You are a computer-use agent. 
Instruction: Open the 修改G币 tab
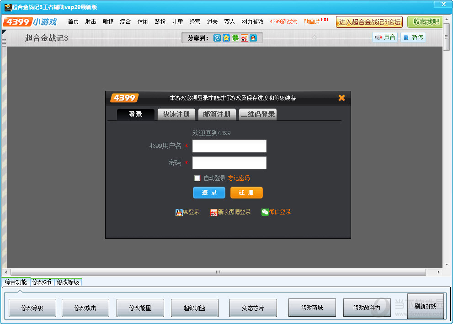click(x=42, y=282)
